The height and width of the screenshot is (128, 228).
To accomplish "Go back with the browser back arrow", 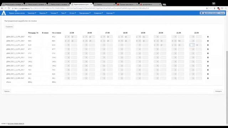I will coord(2,9).
